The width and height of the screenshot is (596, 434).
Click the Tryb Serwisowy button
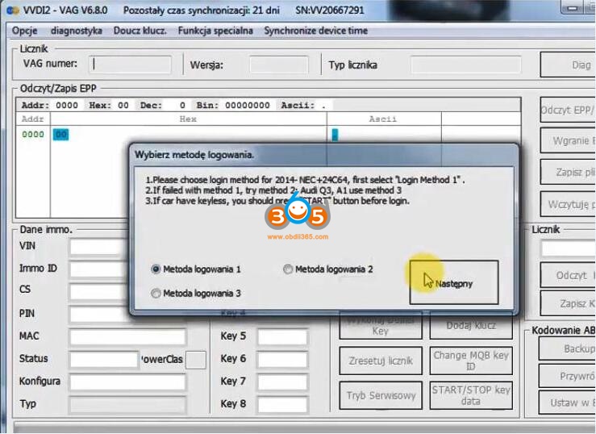(x=381, y=395)
